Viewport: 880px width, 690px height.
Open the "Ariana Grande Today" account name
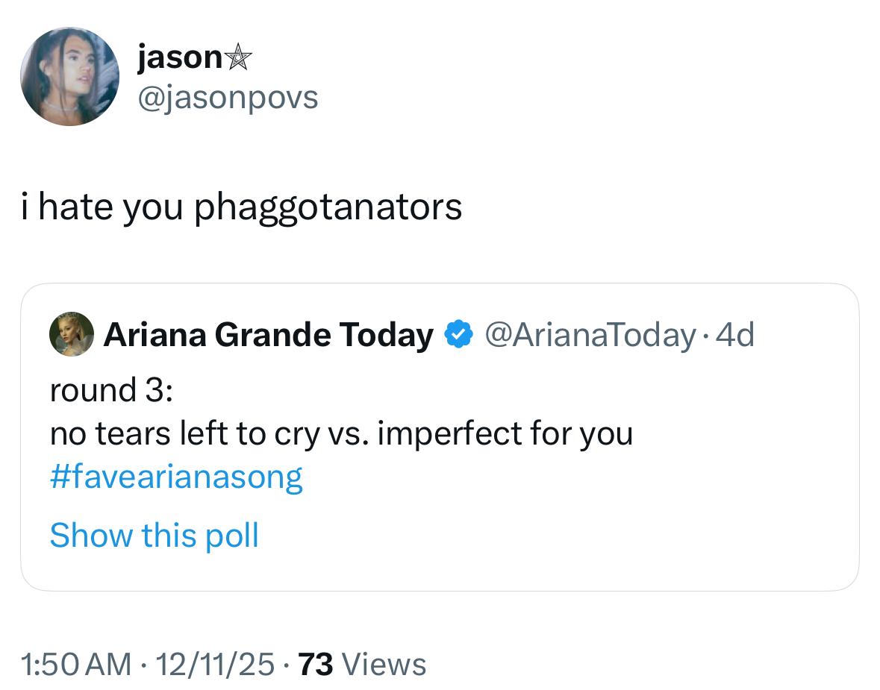[x=268, y=335]
